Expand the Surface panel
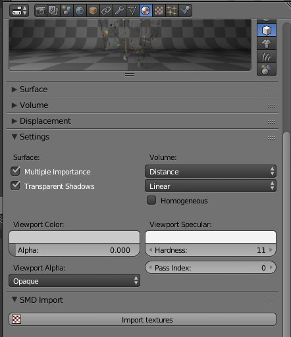This screenshot has width=291, height=337. pyautogui.click(x=14, y=90)
